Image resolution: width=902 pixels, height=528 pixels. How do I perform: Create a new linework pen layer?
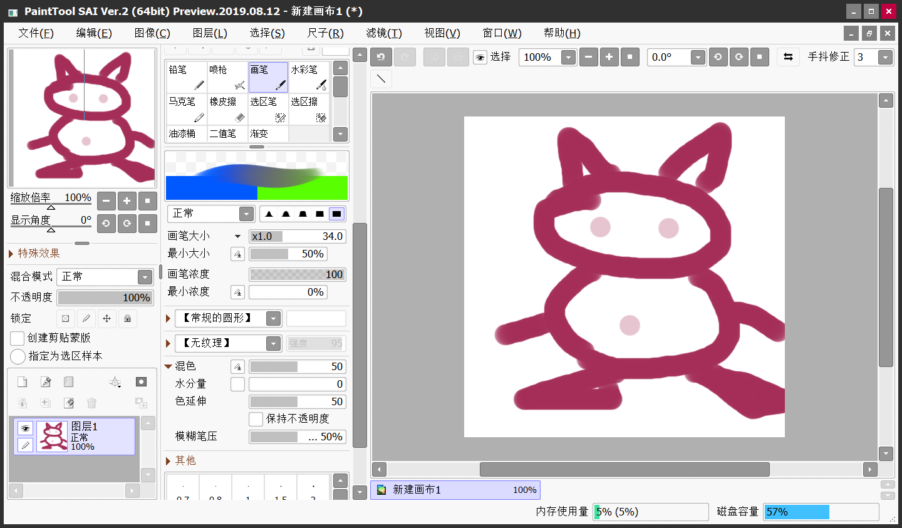[x=45, y=382]
